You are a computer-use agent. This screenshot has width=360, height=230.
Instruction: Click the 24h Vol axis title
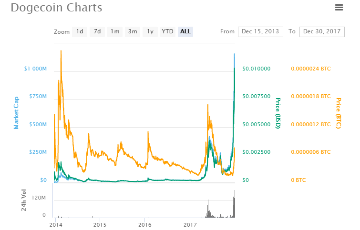pyautogui.click(x=24, y=200)
